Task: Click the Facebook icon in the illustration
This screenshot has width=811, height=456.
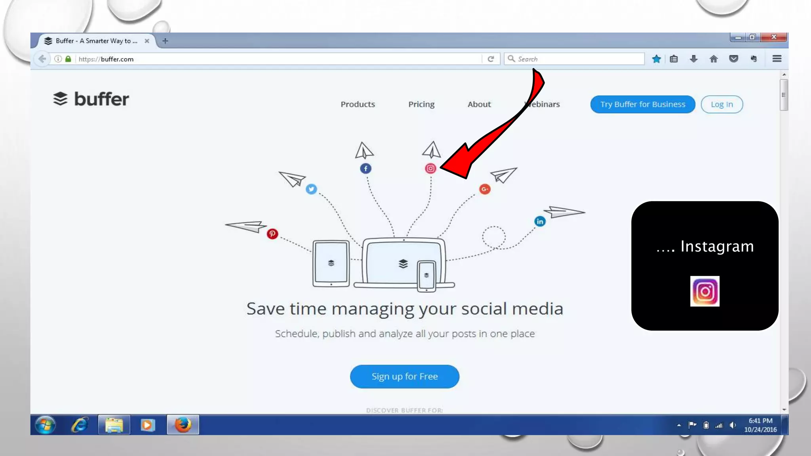Action: tap(366, 169)
